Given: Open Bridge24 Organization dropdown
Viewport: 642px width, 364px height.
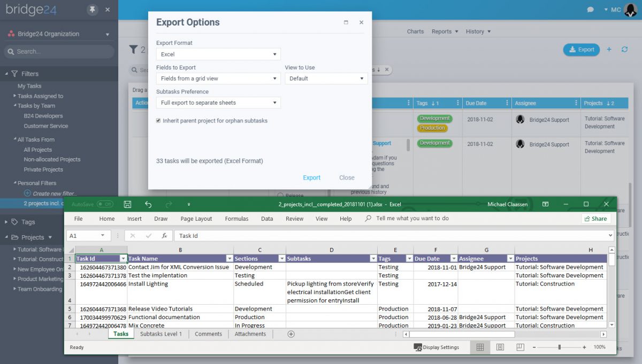Looking at the screenshot, I should point(108,34).
